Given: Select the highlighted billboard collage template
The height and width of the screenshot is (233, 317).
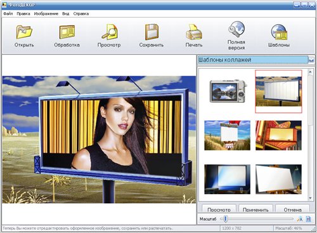Looking at the screenshot, I should [x=278, y=91].
